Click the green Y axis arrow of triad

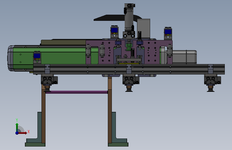pyautogui.click(x=17, y=127)
